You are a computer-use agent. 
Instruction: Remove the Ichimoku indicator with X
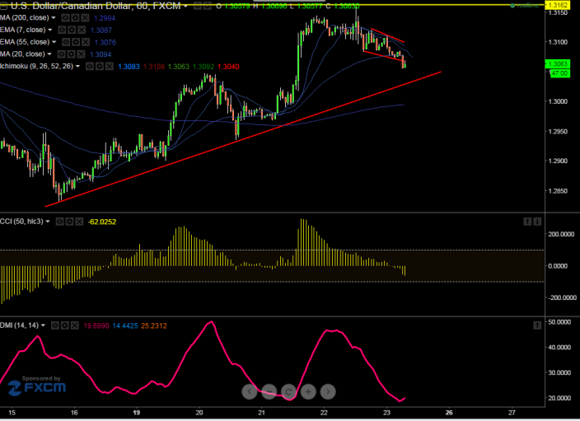110,67
